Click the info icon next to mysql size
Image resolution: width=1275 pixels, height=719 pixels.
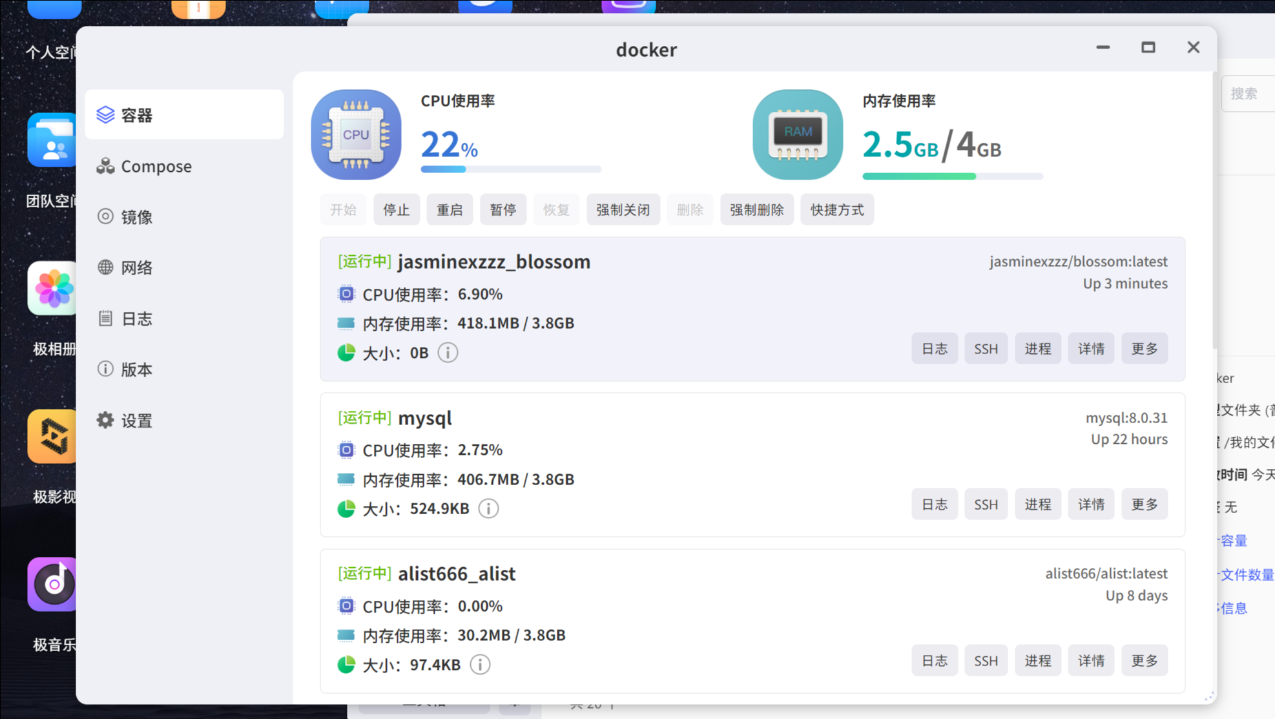pyautogui.click(x=488, y=508)
